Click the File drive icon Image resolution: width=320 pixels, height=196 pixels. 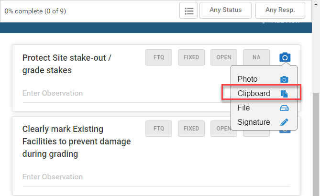click(284, 108)
